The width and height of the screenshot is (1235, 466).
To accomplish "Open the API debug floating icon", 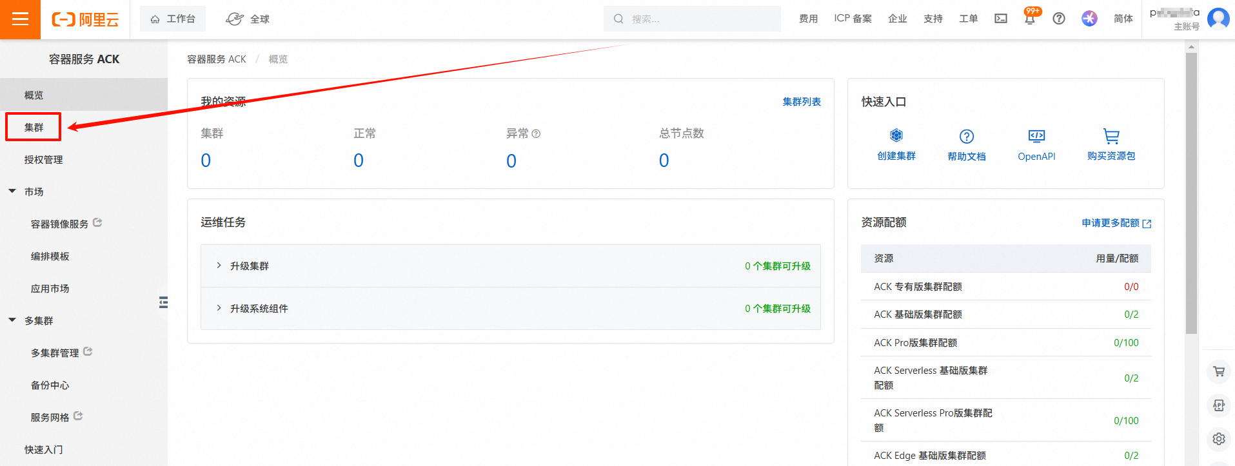I will coord(1219,405).
